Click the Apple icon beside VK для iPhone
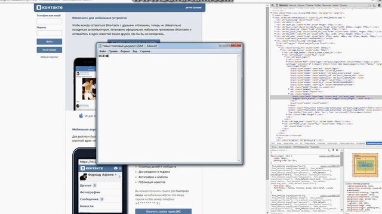The image size is (382, 214). click(x=81, y=116)
